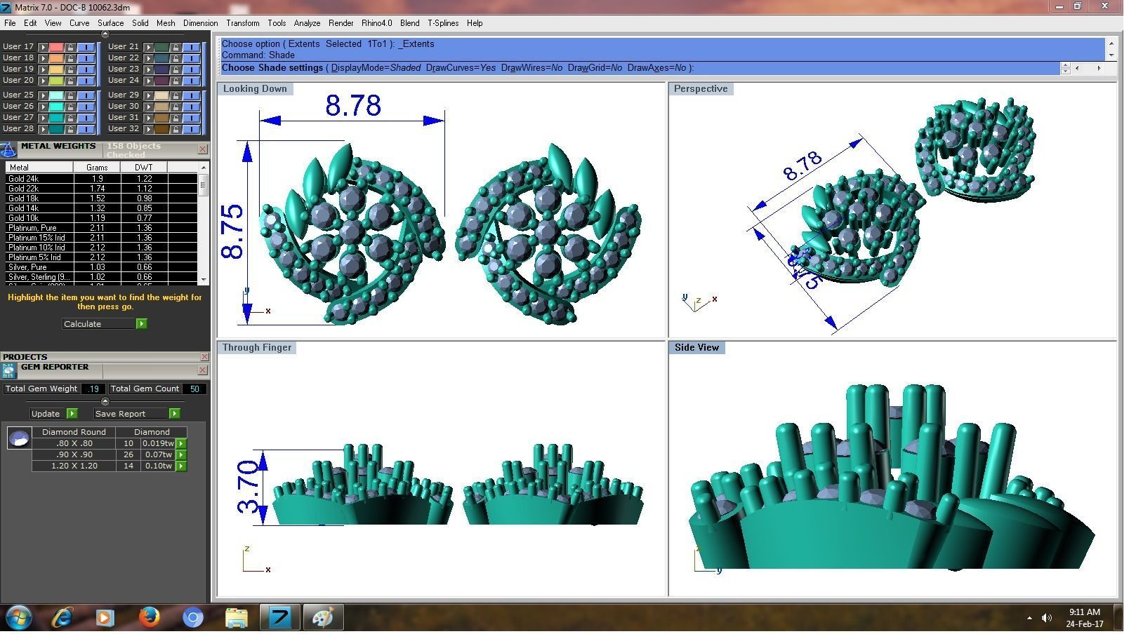Screen dimensions: 1129x634
Task: Click the arrow button for layer User 26
Action: (43, 107)
